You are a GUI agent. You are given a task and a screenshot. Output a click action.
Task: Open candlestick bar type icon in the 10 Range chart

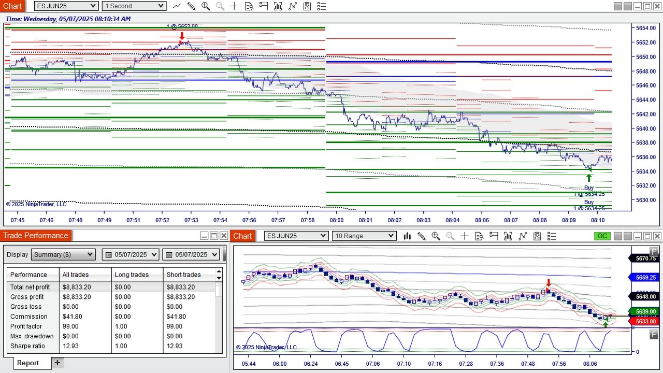pyautogui.click(x=407, y=236)
